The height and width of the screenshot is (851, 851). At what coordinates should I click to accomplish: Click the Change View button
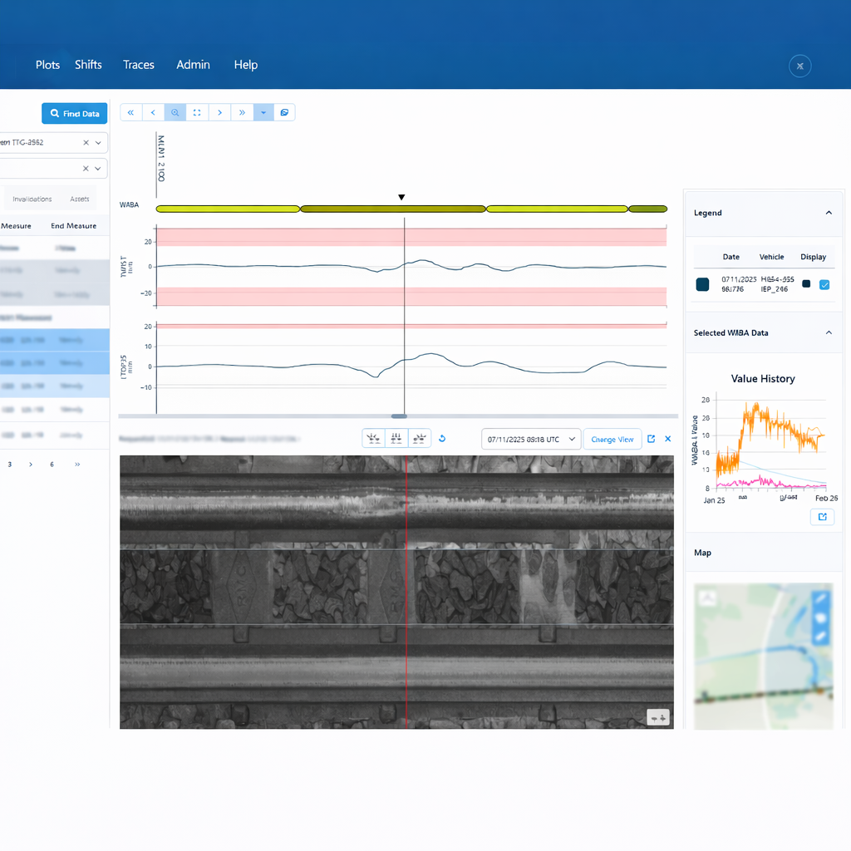point(612,439)
